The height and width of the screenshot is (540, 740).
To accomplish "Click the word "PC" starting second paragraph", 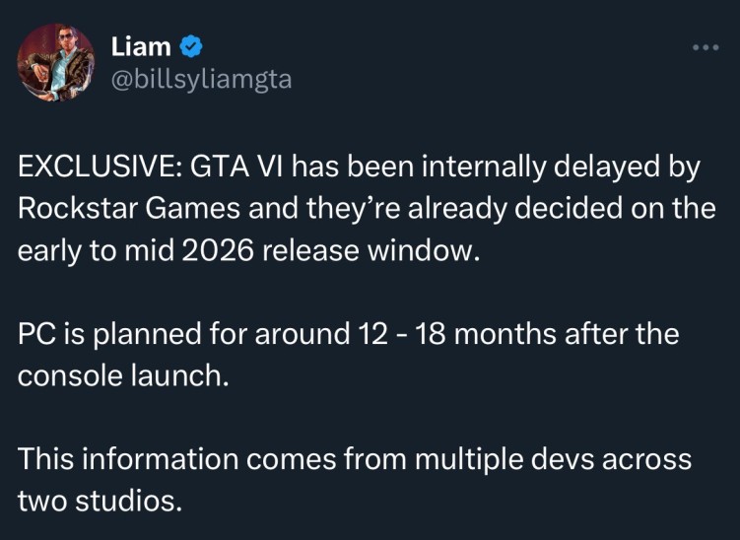I will [34, 334].
